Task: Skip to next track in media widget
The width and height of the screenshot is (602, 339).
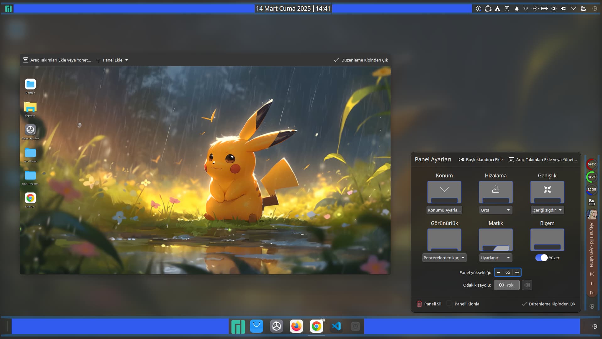Action: 592,293
